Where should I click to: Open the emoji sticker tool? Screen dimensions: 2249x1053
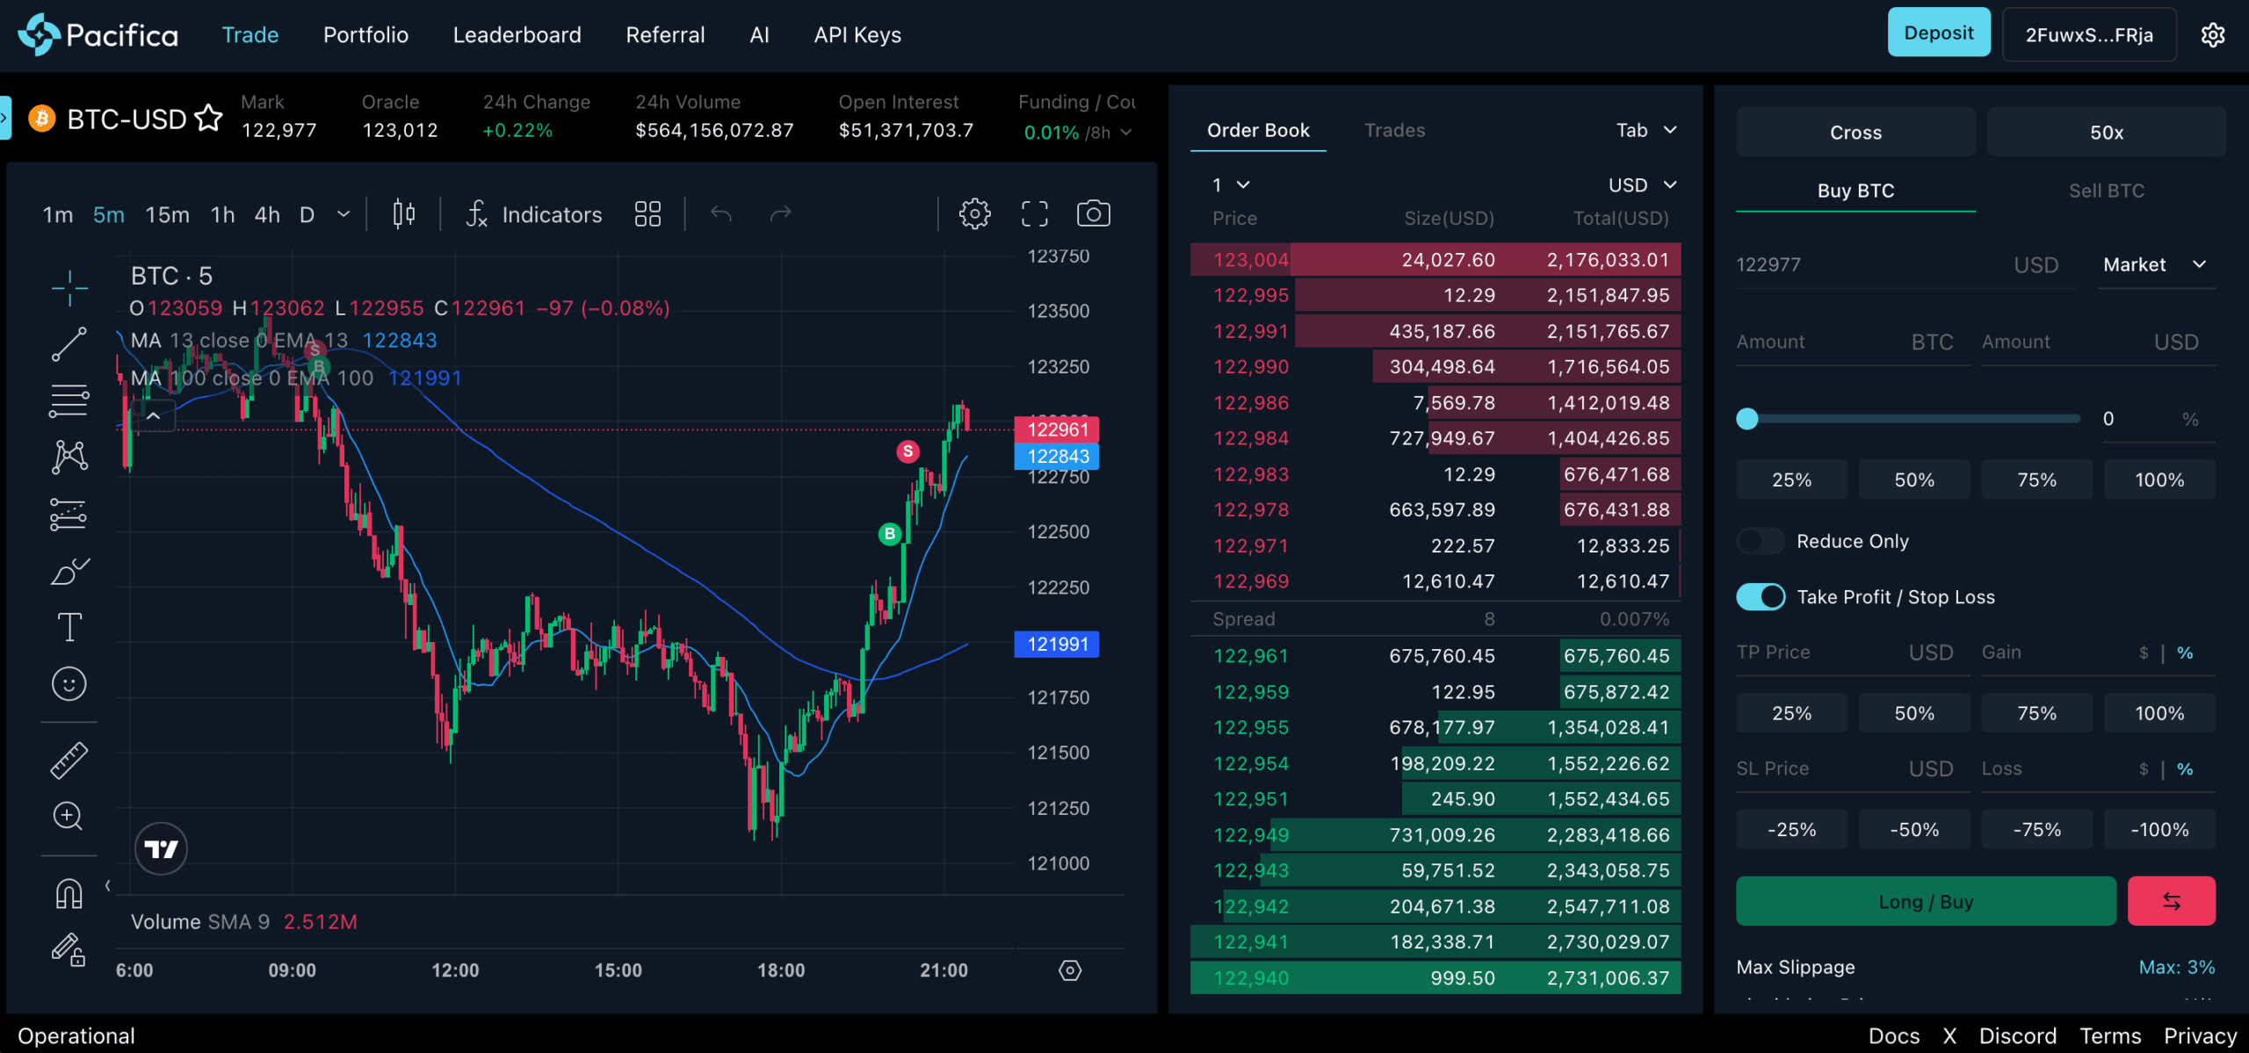(x=69, y=683)
